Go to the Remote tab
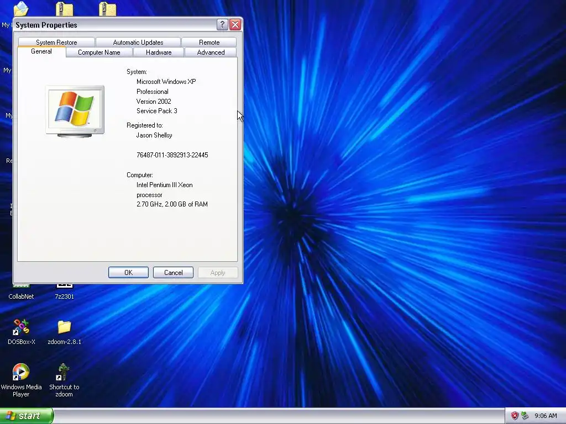 pyautogui.click(x=209, y=42)
